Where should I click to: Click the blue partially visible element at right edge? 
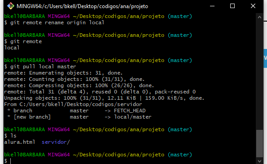pos(265,58)
